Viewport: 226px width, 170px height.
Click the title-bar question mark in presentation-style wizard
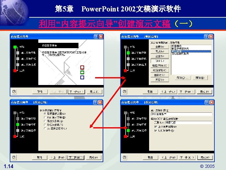coord(95,102)
